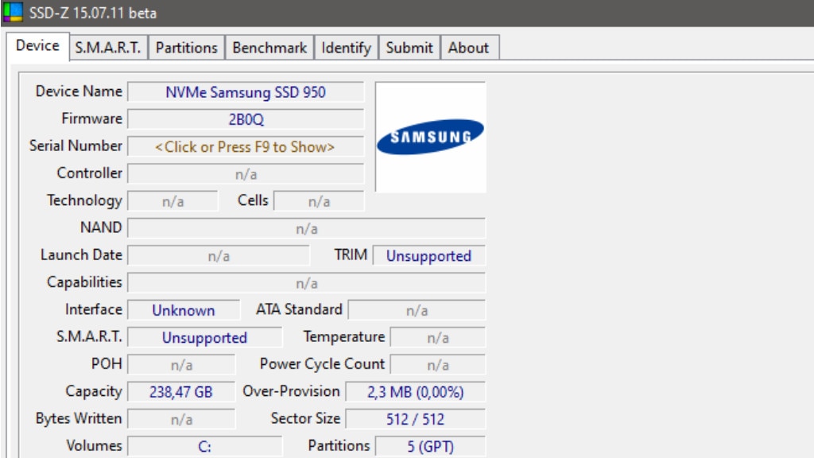
Task: Click the Cells n/a field
Action: [319, 201]
